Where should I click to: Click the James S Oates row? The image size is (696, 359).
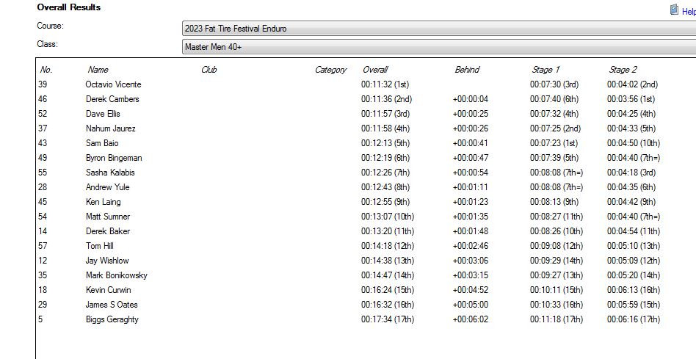click(x=112, y=305)
